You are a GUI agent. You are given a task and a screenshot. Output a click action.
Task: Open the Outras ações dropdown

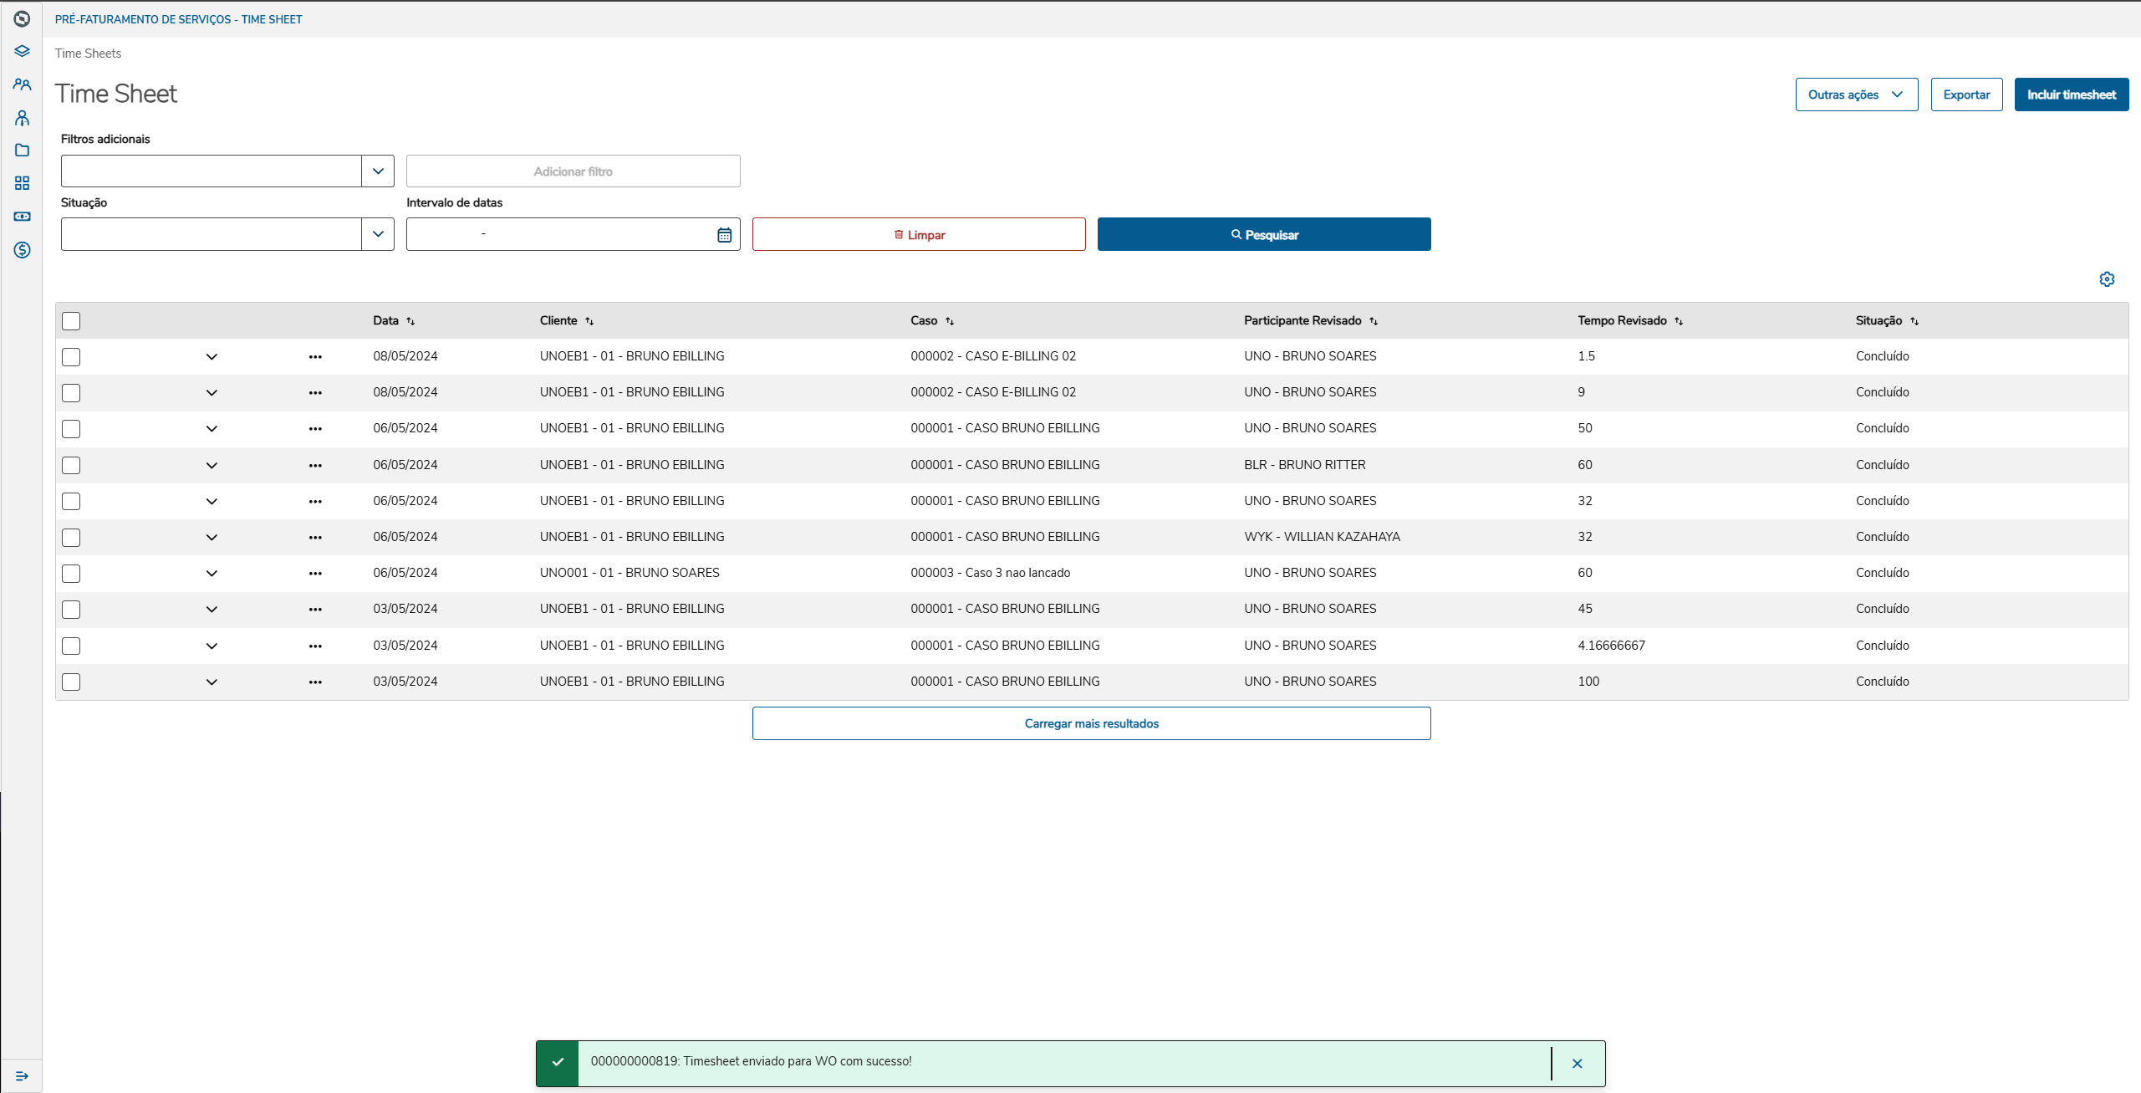click(x=1856, y=94)
